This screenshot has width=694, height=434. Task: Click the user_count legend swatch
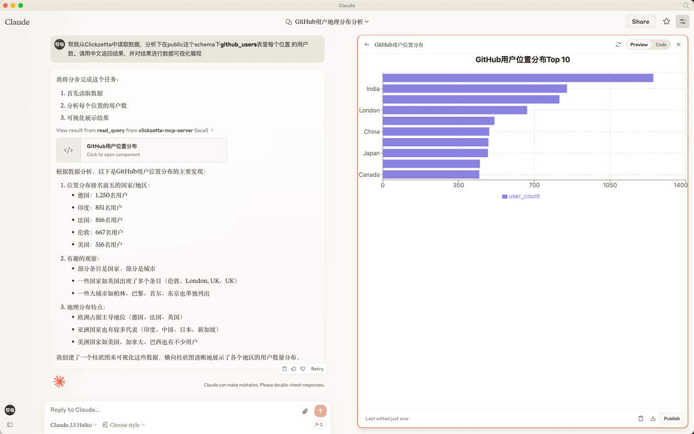tap(505, 196)
